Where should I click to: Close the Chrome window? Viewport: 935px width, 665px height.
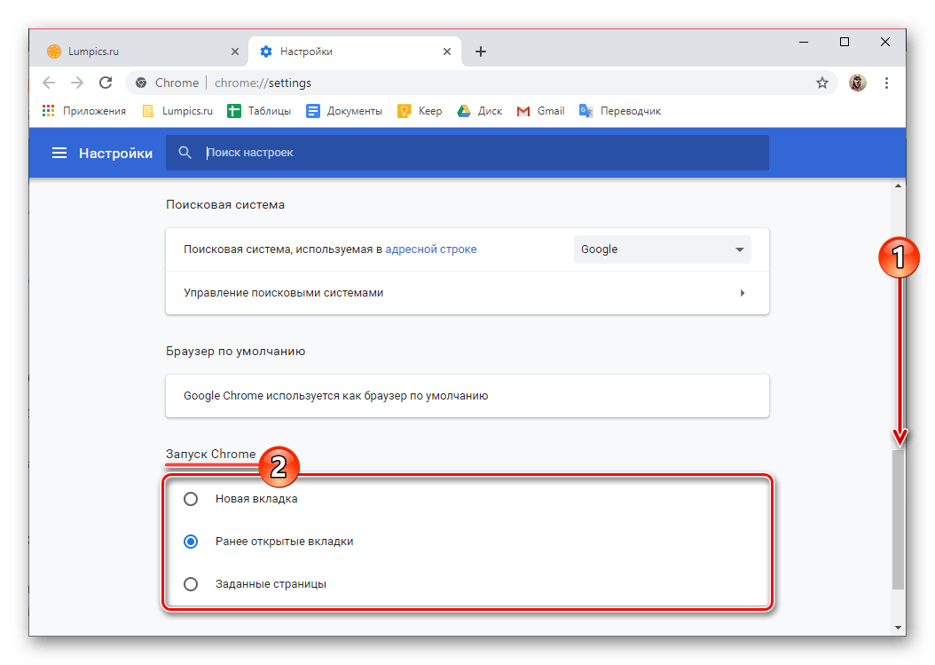pos(885,42)
